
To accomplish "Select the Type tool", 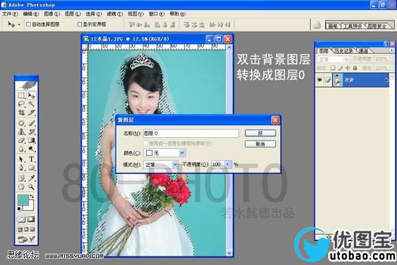I will pos(31,159).
